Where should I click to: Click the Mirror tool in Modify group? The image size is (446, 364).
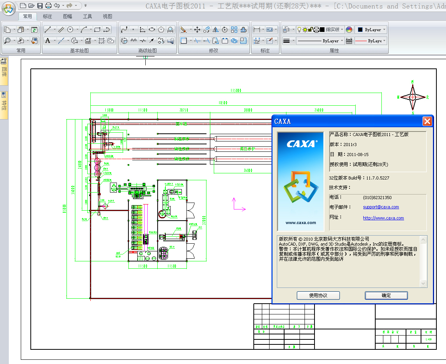pos(216,30)
